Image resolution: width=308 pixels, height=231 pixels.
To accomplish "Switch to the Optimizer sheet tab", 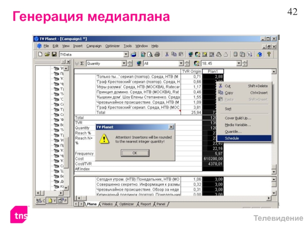I will click(127, 204).
